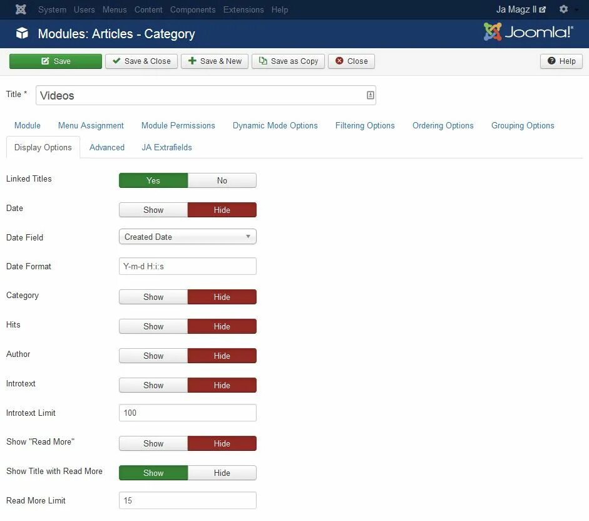Click the Close button in toolbar
Viewport: 589px width, 521px height.
click(x=351, y=61)
